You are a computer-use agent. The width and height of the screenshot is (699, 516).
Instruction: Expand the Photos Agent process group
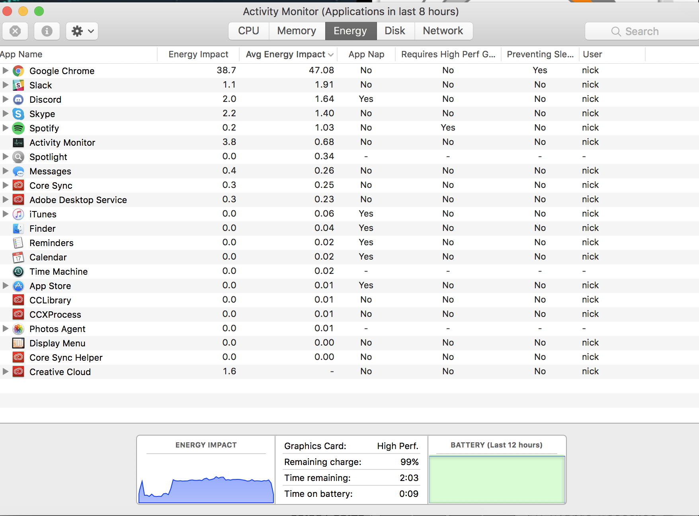(x=5, y=328)
